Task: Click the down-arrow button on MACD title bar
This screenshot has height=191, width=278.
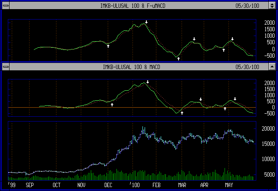Action: pos(272,67)
